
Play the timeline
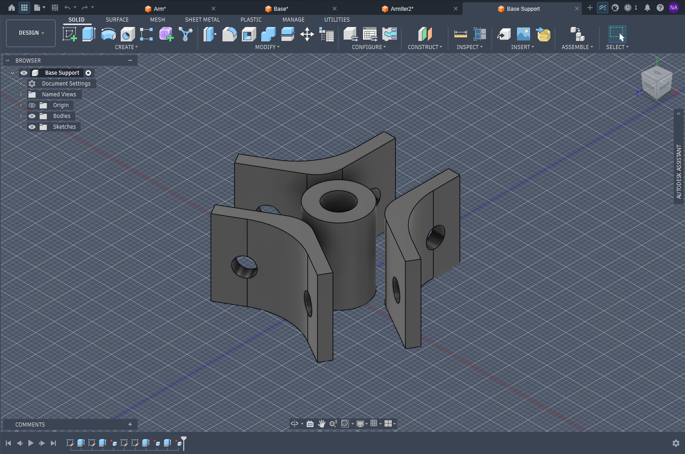[x=31, y=443]
